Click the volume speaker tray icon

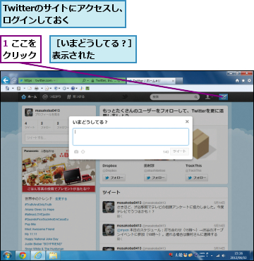pos(223,255)
